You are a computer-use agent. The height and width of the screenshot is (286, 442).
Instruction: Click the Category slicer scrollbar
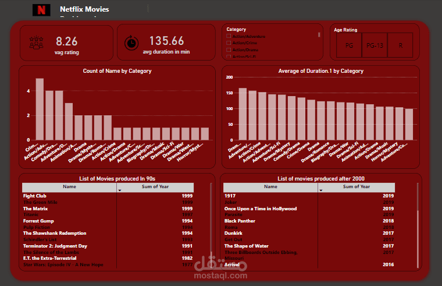coord(319,35)
